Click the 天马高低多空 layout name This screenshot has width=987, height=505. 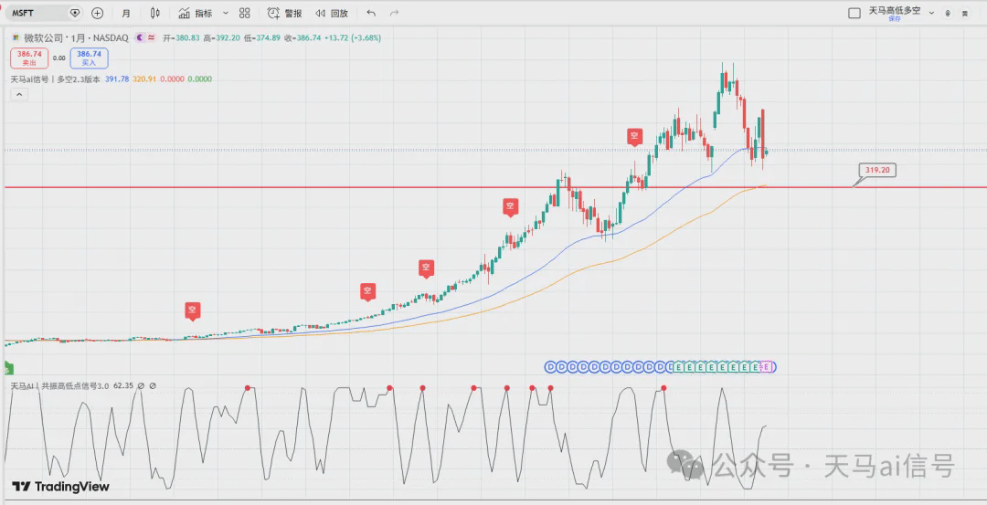pyautogui.click(x=895, y=10)
